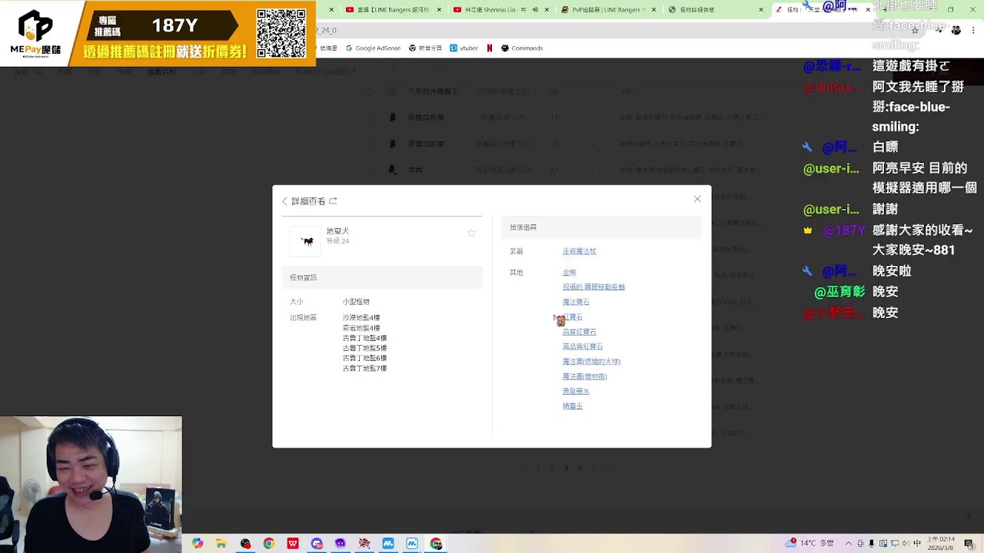Open the 精靈玉 link

coord(573,406)
